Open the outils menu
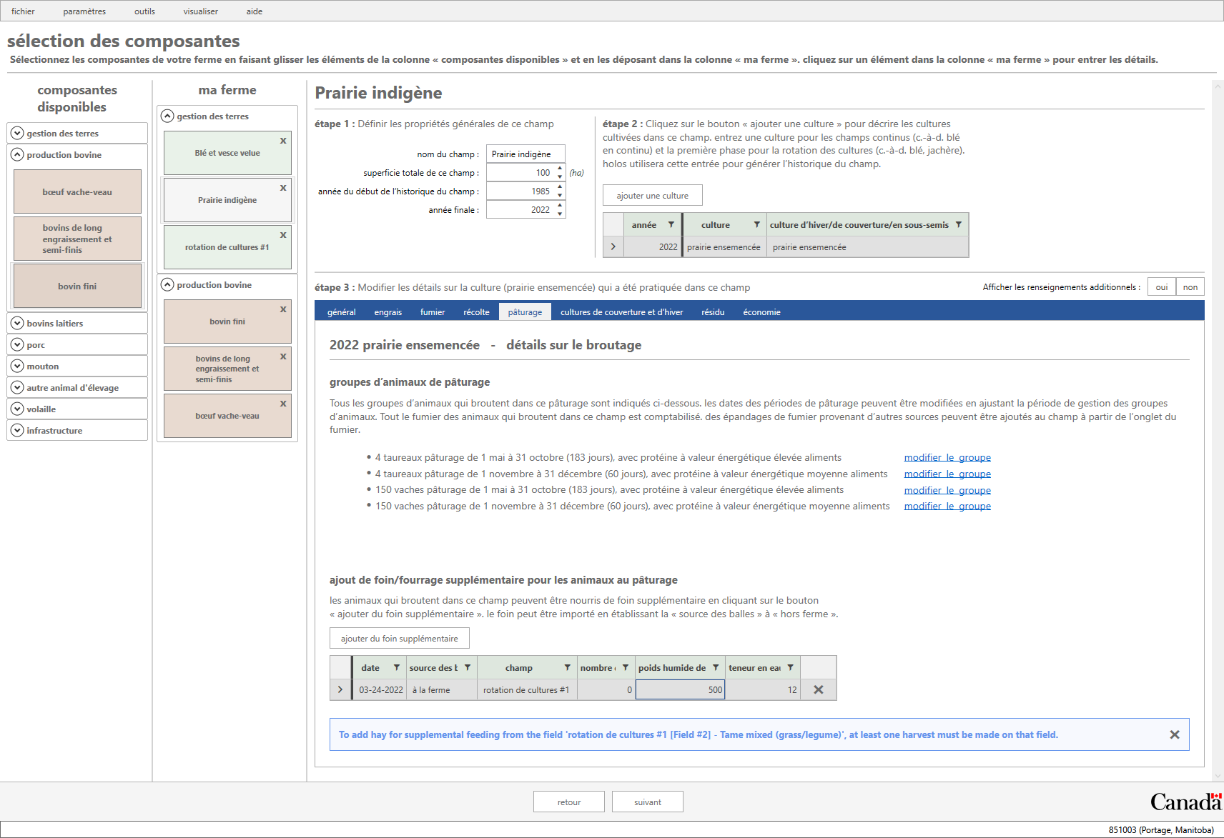The image size is (1224, 838). [x=144, y=11]
